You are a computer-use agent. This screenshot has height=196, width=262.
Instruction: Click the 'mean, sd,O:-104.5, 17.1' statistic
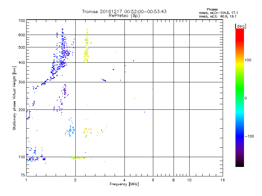click(x=218, y=13)
